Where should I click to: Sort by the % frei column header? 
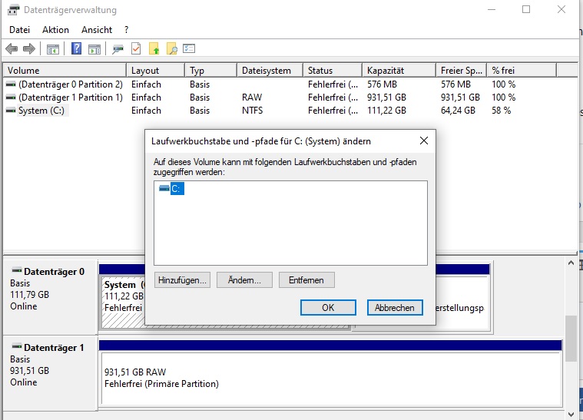coord(522,70)
